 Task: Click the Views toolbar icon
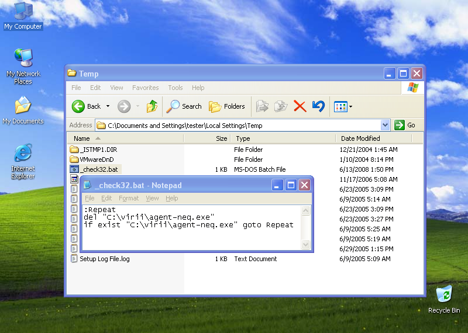tap(340, 106)
